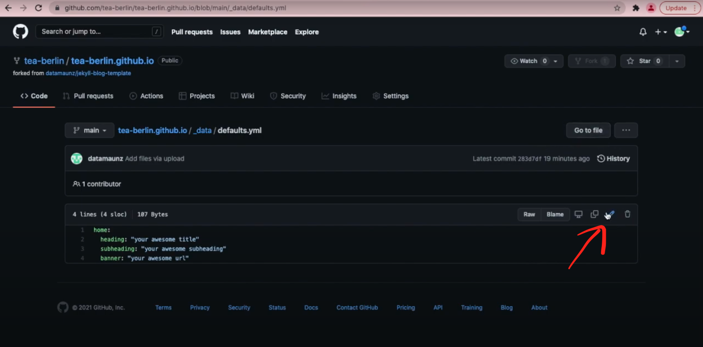Switch to the repository Pull requests tab
This screenshot has height=347, width=703.
(x=88, y=96)
